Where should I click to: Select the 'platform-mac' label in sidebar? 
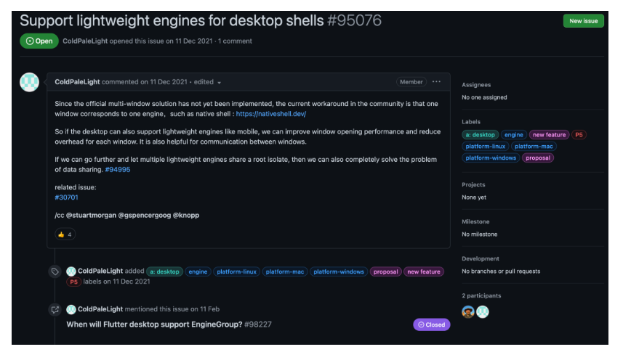pos(534,147)
